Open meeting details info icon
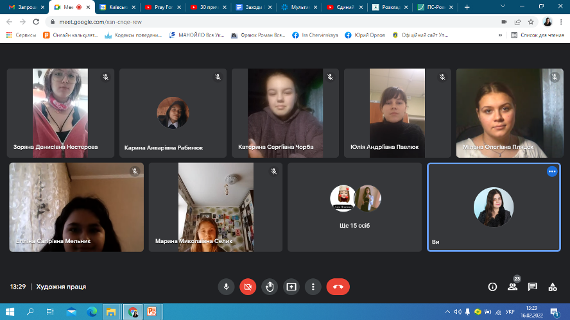The image size is (570, 320). [492, 287]
